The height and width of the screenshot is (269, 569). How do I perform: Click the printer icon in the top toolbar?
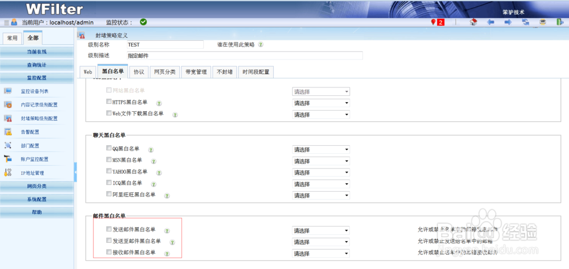tap(543, 22)
